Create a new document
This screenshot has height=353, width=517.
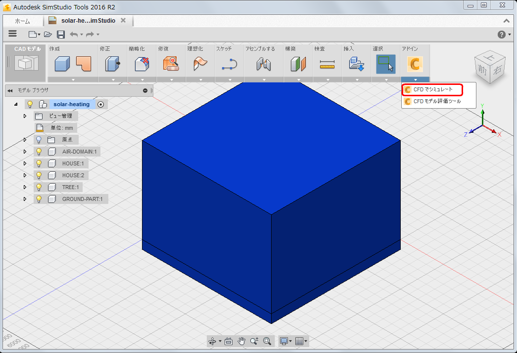tap(32, 34)
